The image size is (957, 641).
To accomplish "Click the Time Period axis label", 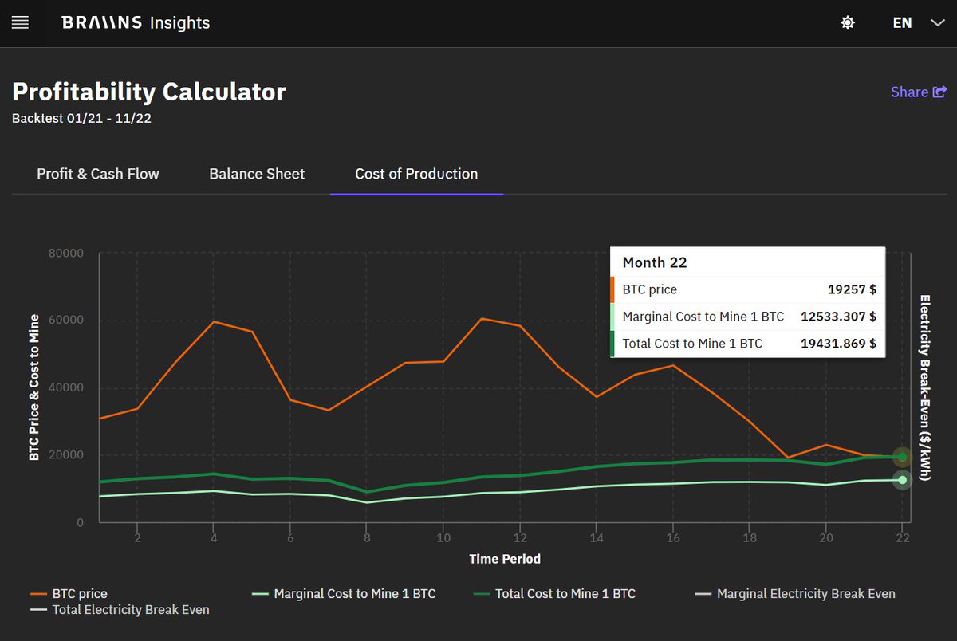I will pyautogui.click(x=505, y=559).
